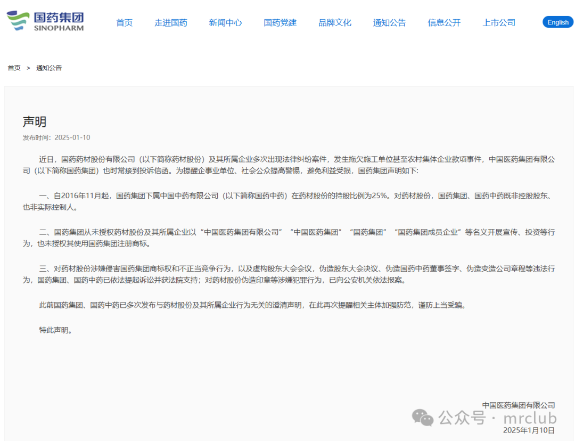Screen dimensions: 575x441
Task: Click the paragraph starting 三、对药材股份涉嫌侵害
Action: [289, 274]
